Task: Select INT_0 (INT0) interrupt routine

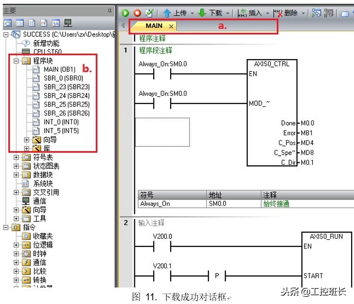Action: tap(61, 122)
